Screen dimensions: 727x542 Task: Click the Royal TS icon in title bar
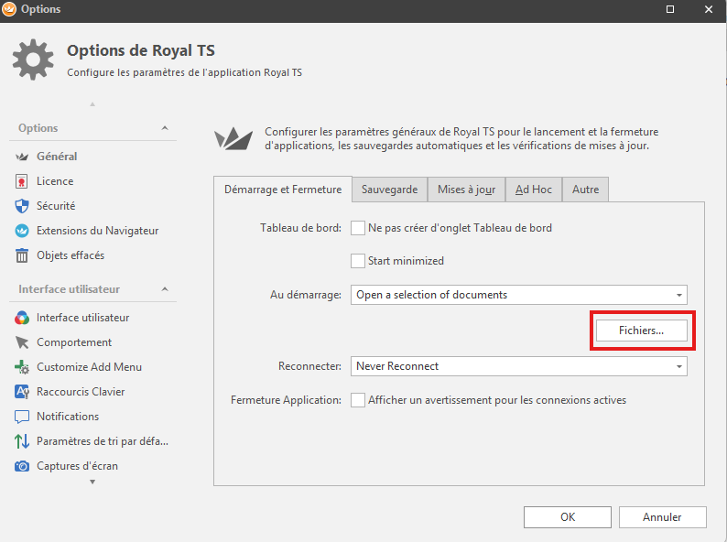(x=9, y=9)
